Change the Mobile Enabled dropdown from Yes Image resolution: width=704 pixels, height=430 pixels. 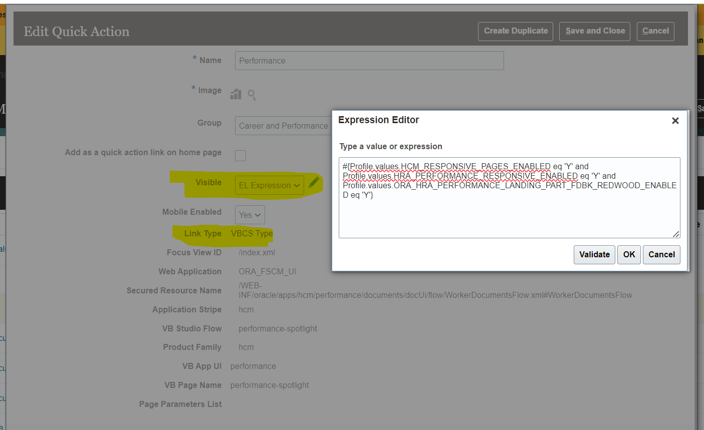250,214
